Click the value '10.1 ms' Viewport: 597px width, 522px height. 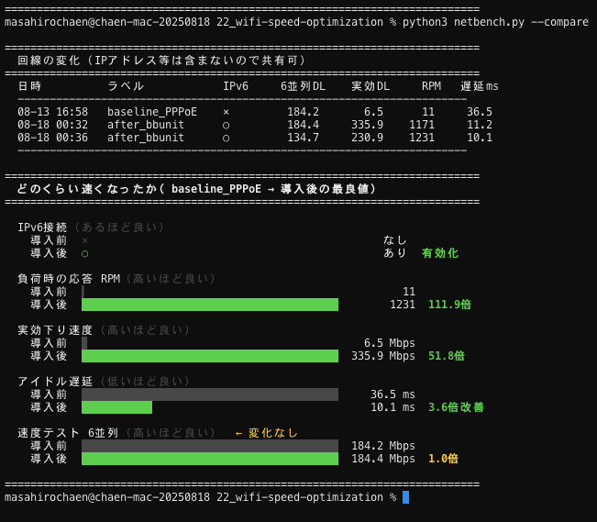click(392, 407)
